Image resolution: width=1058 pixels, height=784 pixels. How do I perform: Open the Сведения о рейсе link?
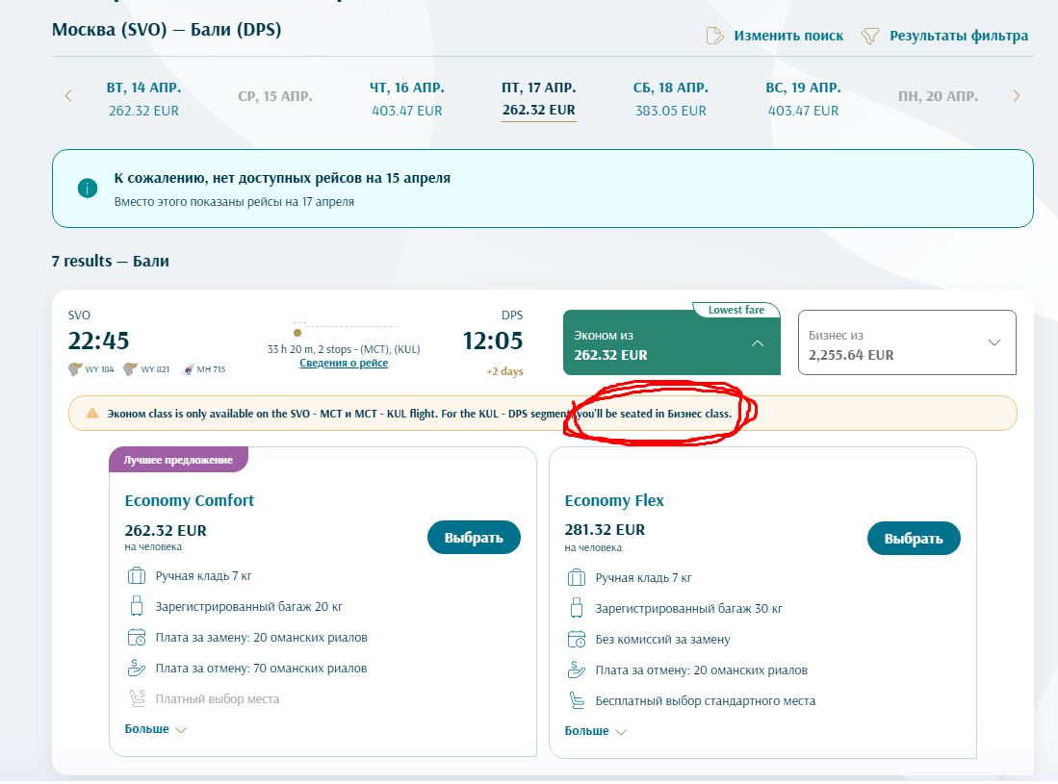(x=344, y=363)
